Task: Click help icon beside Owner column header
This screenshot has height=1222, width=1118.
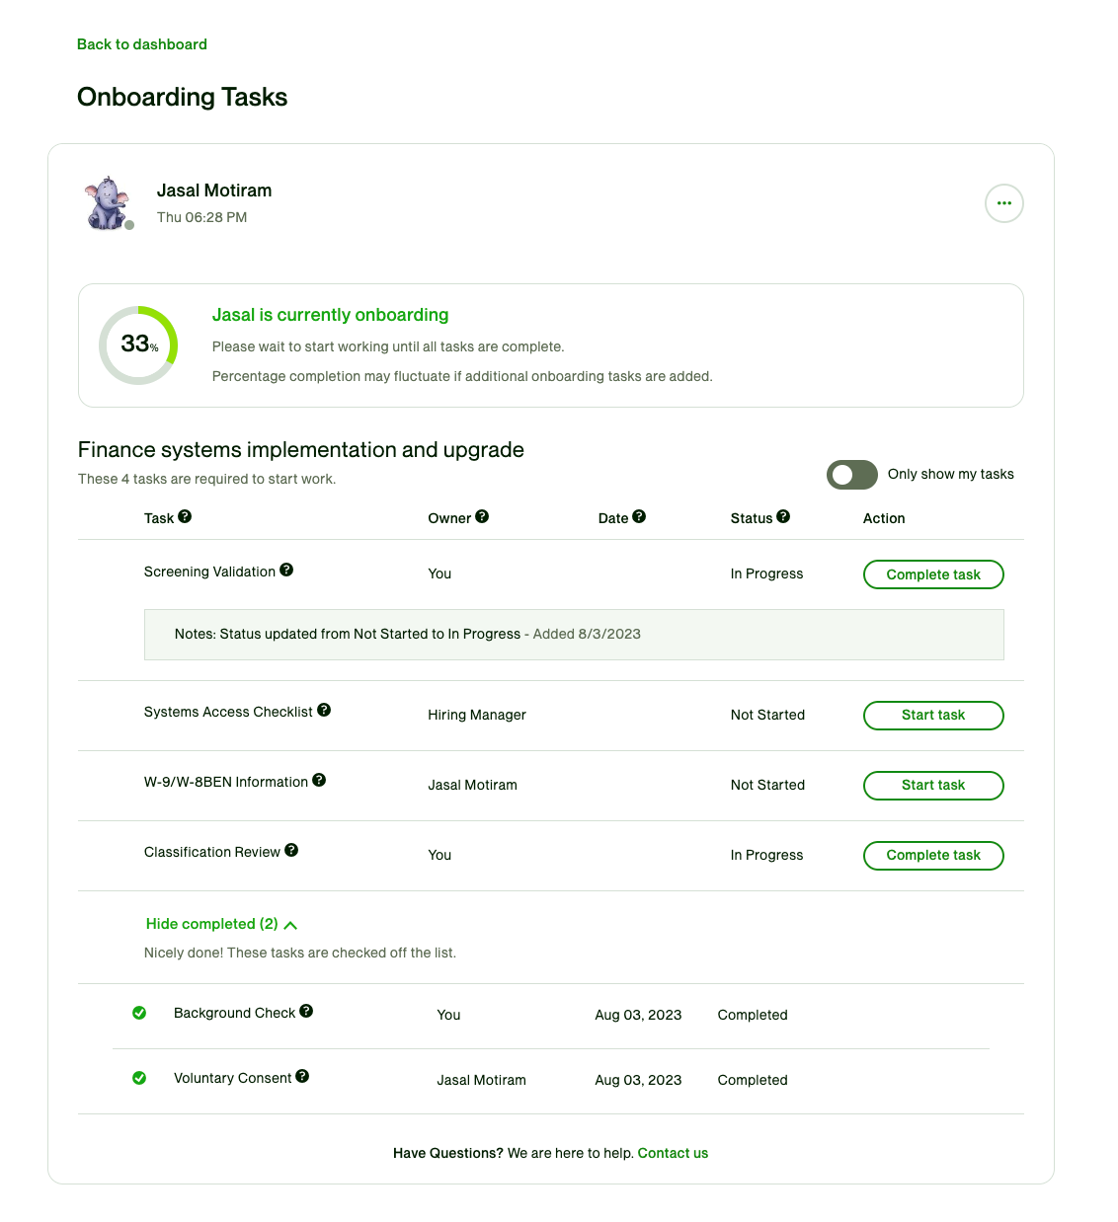Action: point(482,516)
